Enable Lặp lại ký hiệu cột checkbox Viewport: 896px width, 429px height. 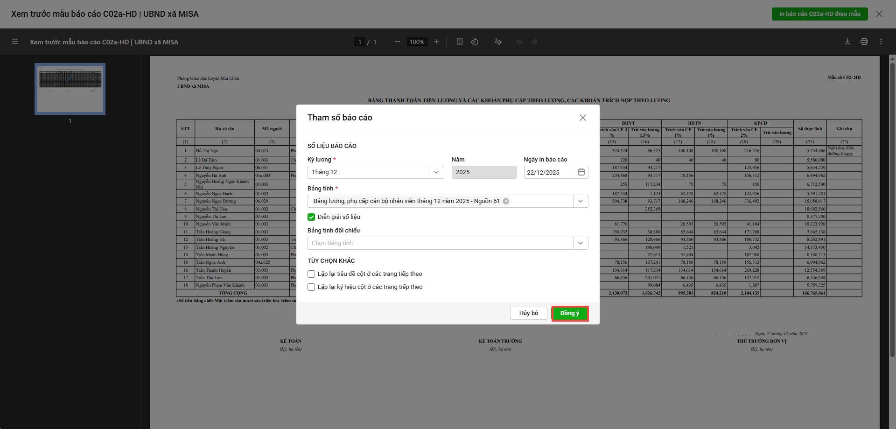point(311,287)
